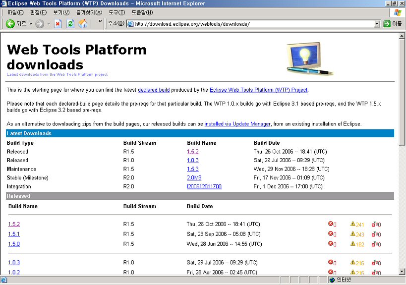Click the 'Stable (Milestone)' build type cell
This screenshot has width=406, height=285.
27,178
